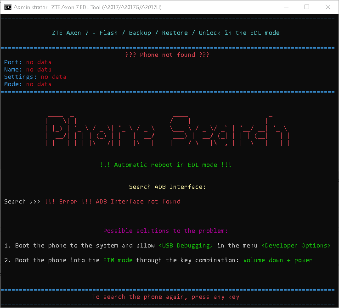Click the '<USB Debugging>' green text
Image resolution: width=339 pixels, height=308 pixels.
tap(186, 246)
